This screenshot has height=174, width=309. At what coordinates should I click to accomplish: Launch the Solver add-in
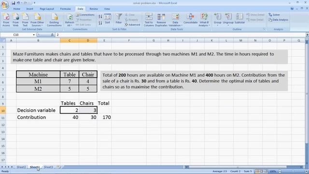point(274,15)
